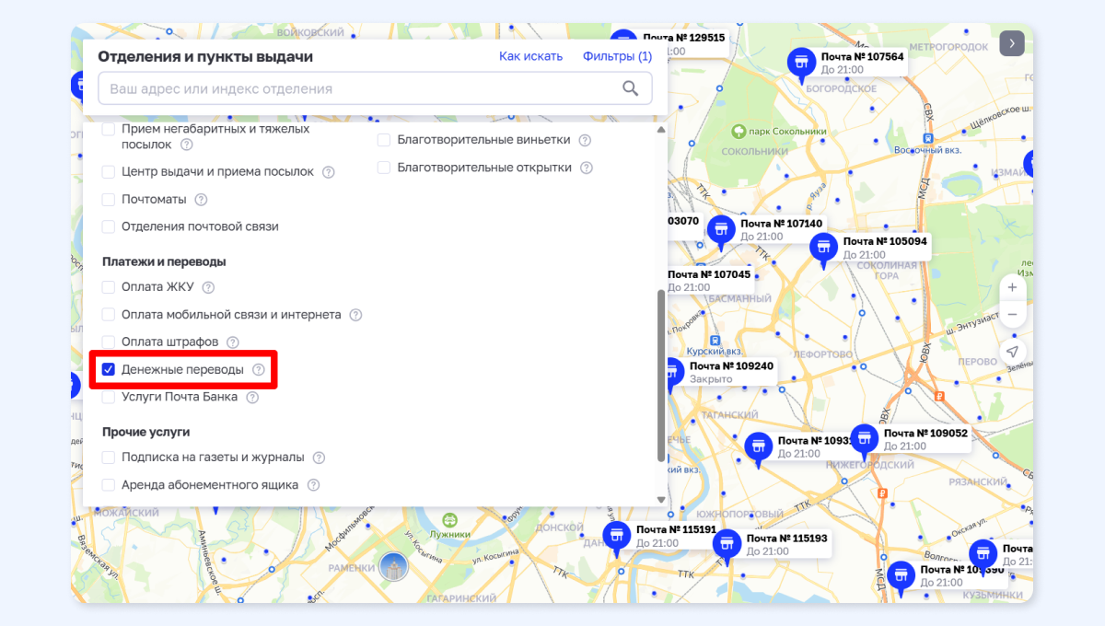Screen dimensions: 1105x626
Task: Open help for Прием негабаритных и тяжелых посылок
Action: click(187, 145)
